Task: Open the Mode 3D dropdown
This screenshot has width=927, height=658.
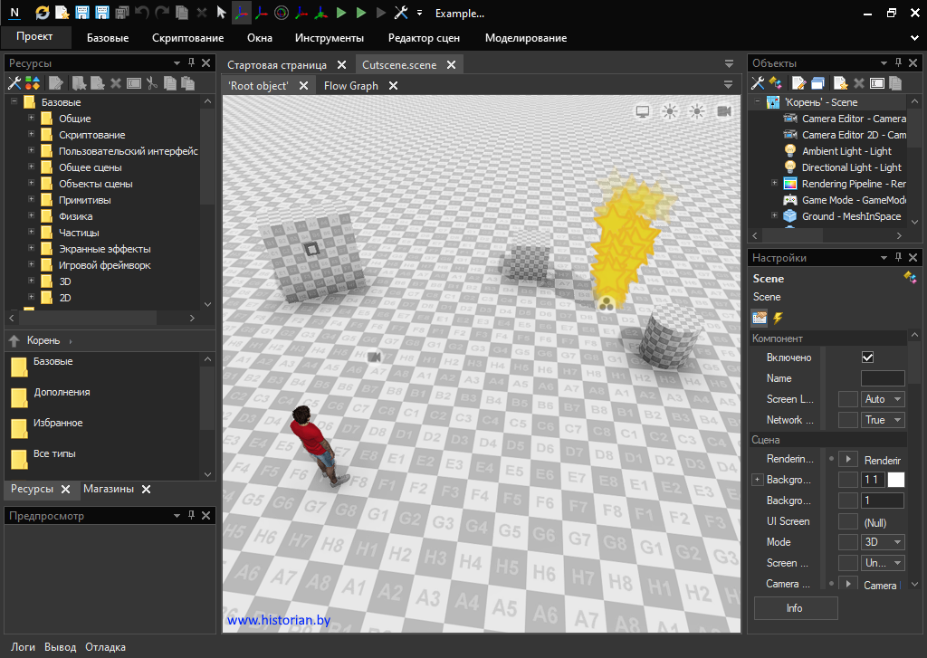Action: pyautogui.click(x=883, y=542)
